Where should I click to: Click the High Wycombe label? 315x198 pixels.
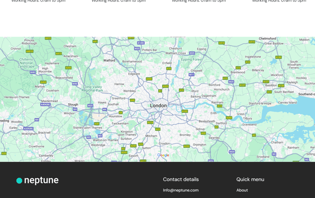(x=45, y=70)
